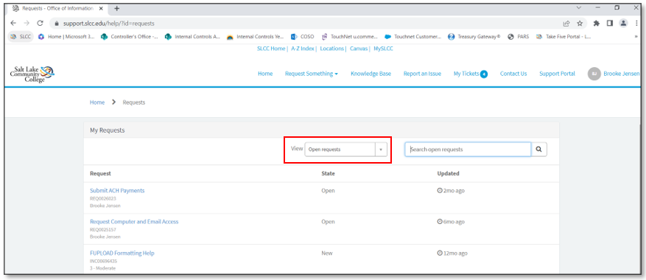Open Request Computer and Email Access
Viewport: 646px width, 280px height.
tap(134, 222)
